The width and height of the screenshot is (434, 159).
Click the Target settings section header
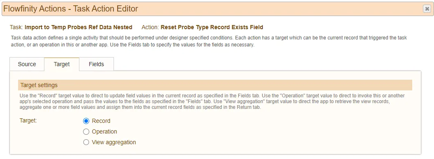pos(215,85)
